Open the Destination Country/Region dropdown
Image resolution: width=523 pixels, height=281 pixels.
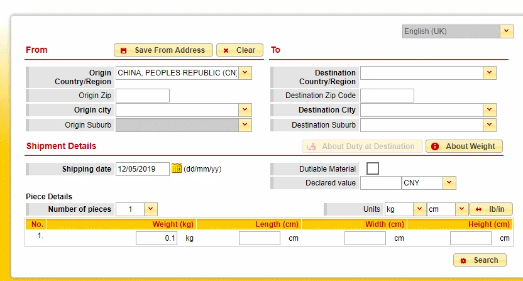tap(489, 73)
